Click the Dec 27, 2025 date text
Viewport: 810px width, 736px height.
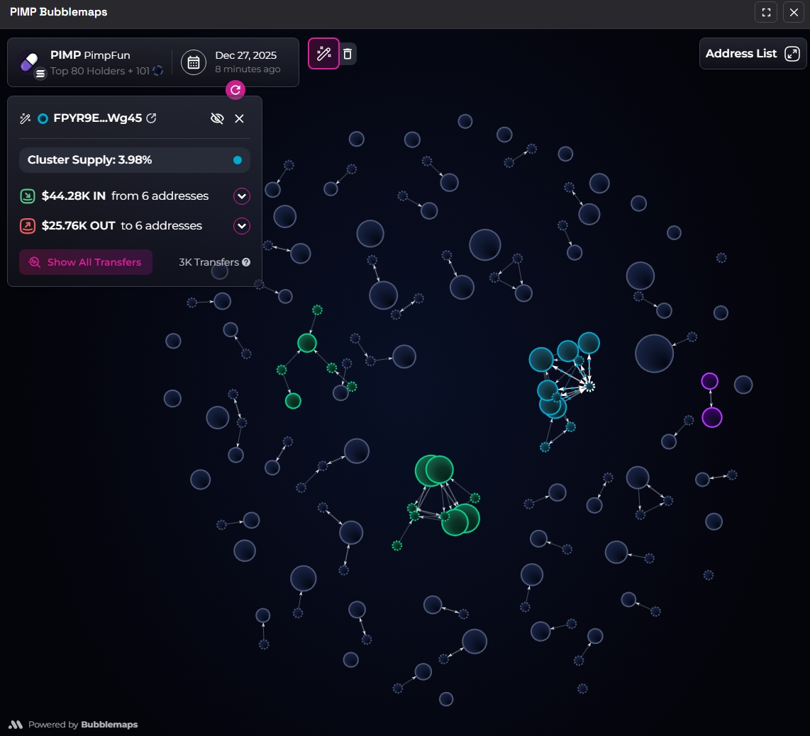[x=246, y=55]
